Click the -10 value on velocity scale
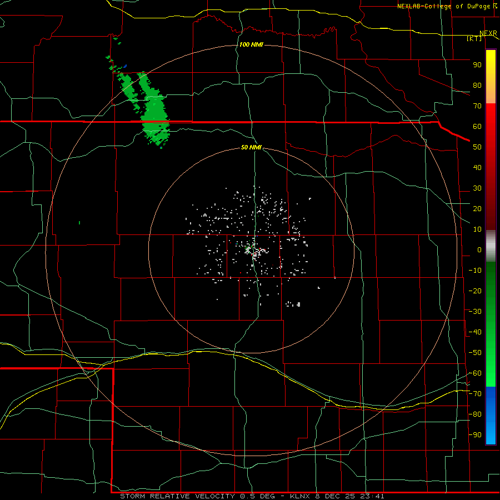Image resolution: width=500 pixels, height=500 pixels. pos(475,271)
